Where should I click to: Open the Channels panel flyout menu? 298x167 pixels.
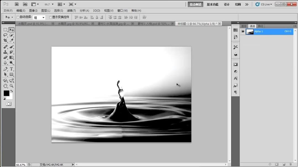(294, 26)
